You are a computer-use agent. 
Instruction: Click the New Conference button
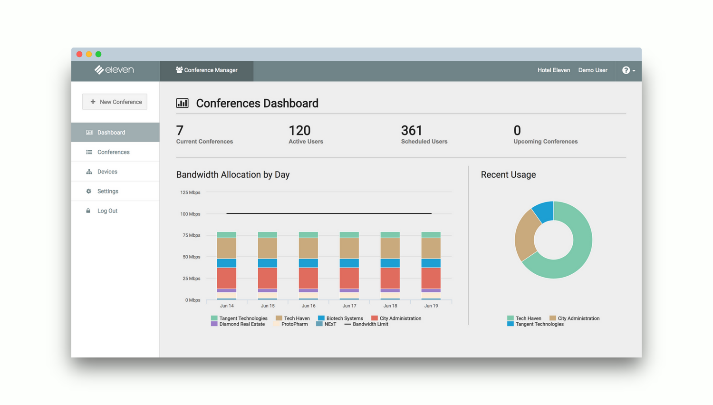[x=115, y=102]
